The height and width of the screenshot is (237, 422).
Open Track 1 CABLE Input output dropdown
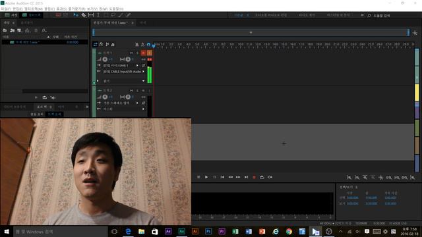click(143, 72)
